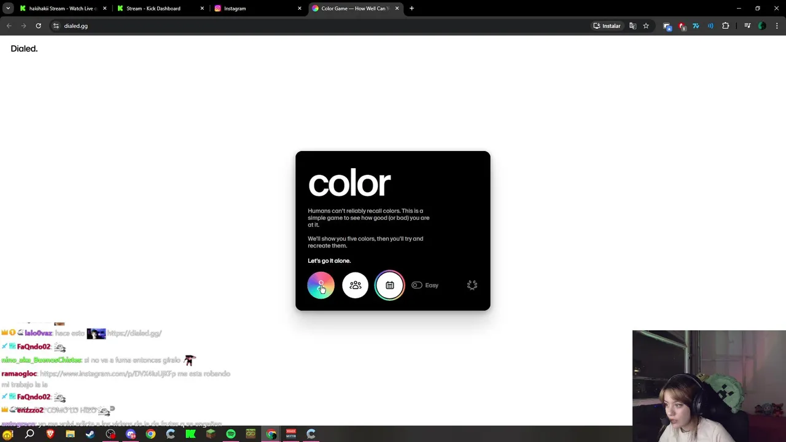The height and width of the screenshot is (442, 786).
Task: Click username ramaogloc in chat
Action: click(19, 373)
